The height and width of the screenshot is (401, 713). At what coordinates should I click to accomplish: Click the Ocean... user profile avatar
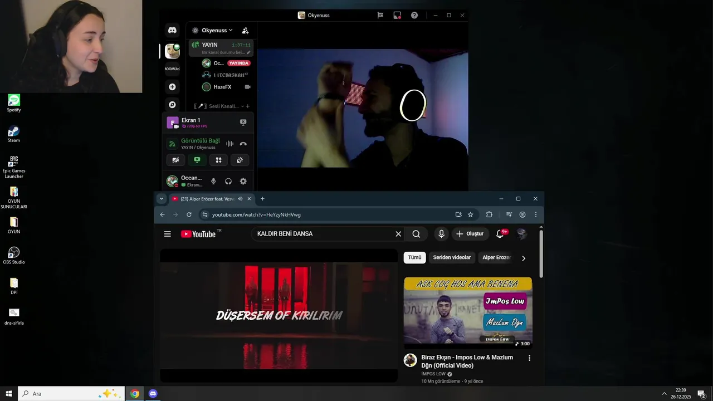pos(173,181)
